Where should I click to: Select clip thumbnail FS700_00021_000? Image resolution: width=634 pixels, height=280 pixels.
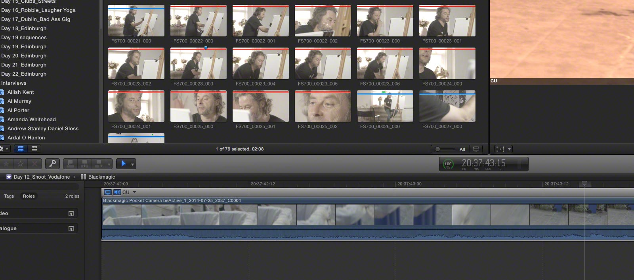click(136, 21)
